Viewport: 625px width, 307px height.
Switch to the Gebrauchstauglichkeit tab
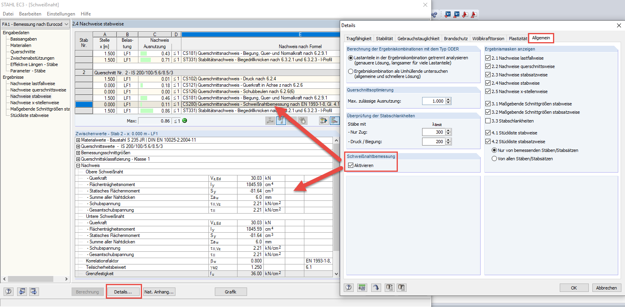[419, 39]
